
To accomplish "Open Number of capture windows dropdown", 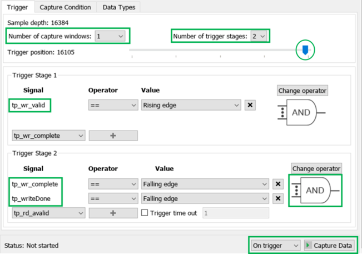I will pos(110,36).
